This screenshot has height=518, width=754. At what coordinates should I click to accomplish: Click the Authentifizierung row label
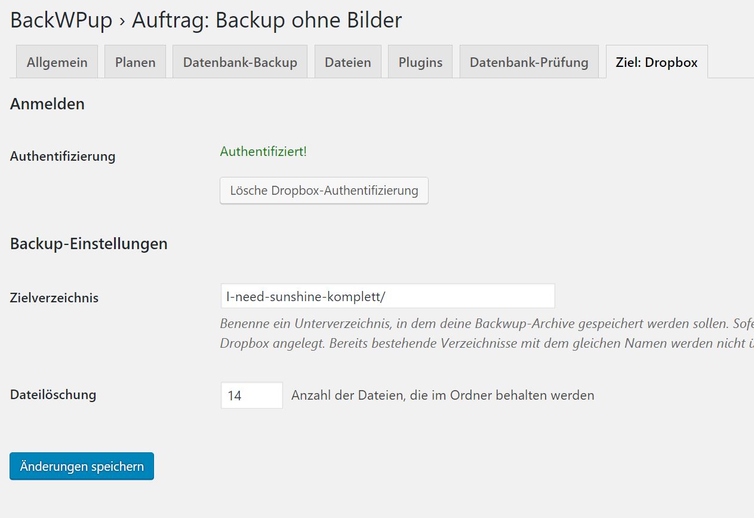pos(63,157)
